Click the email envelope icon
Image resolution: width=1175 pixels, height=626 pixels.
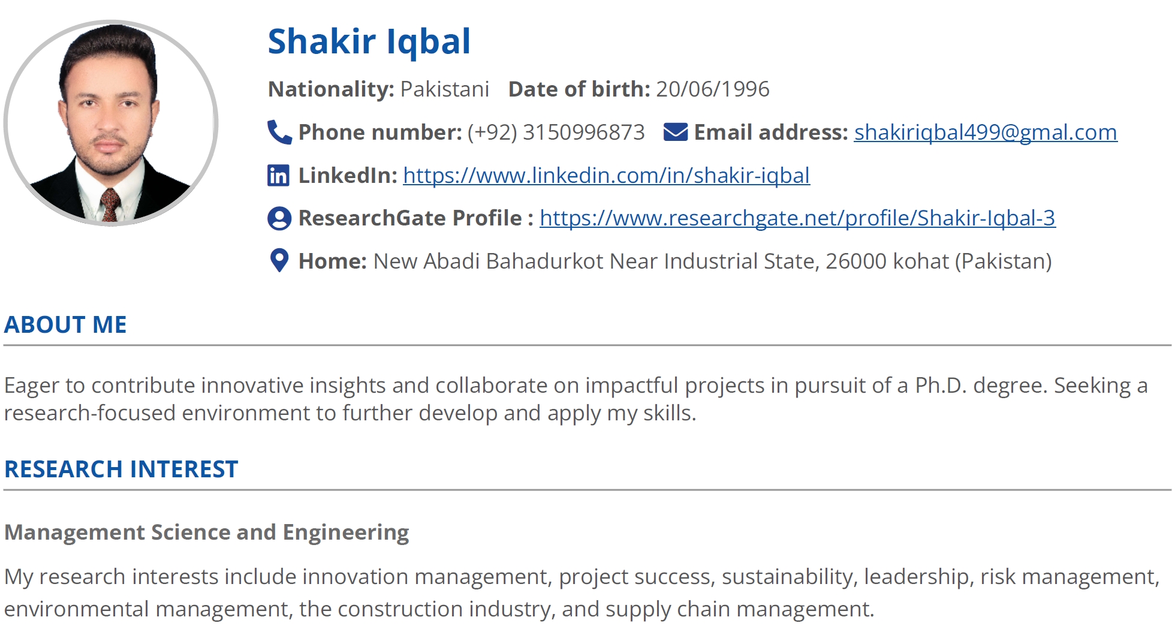(676, 132)
